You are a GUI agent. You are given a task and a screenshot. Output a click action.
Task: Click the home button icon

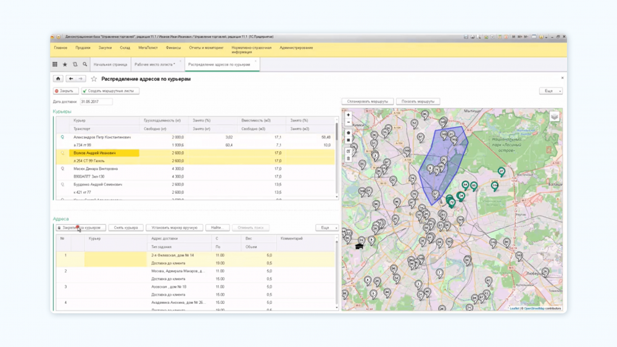[58, 78]
